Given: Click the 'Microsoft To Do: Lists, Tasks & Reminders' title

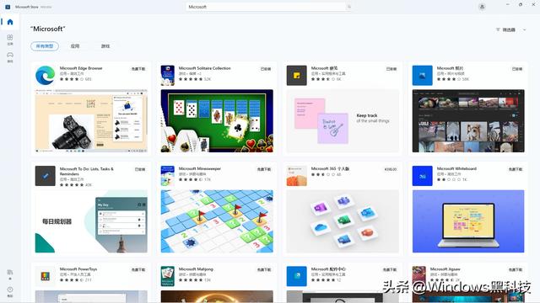Looking at the screenshot, I should tap(86, 171).
